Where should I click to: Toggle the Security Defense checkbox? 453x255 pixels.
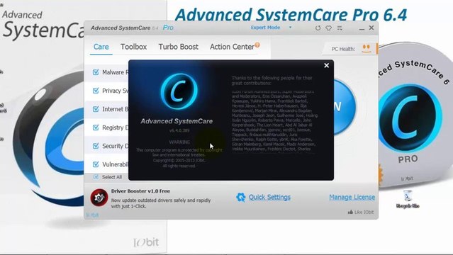click(96, 146)
